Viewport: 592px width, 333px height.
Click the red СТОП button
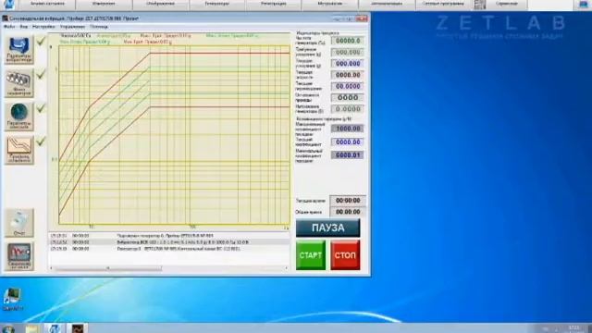click(345, 255)
